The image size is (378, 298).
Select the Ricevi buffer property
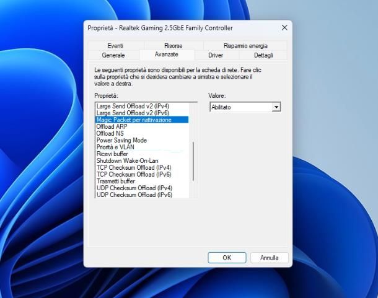(x=142, y=154)
